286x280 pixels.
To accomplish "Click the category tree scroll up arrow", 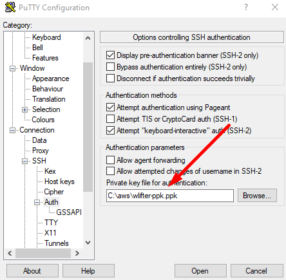I will point(88,38).
